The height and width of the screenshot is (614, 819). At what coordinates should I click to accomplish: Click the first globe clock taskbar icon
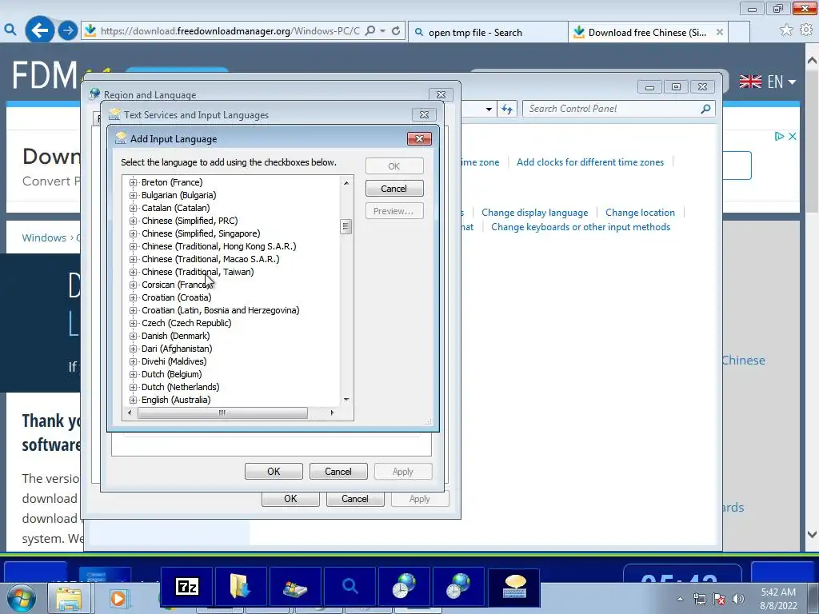404,588
